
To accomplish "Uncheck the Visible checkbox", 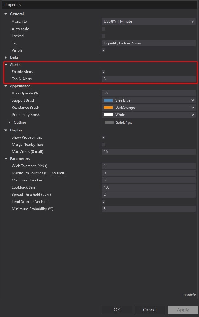I will (104, 50).
